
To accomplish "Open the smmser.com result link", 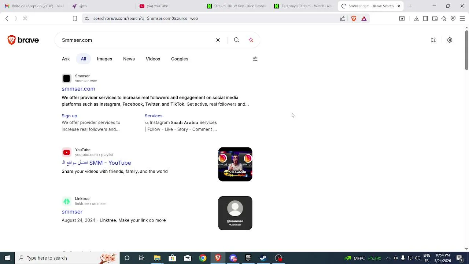I will click(x=78, y=89).
